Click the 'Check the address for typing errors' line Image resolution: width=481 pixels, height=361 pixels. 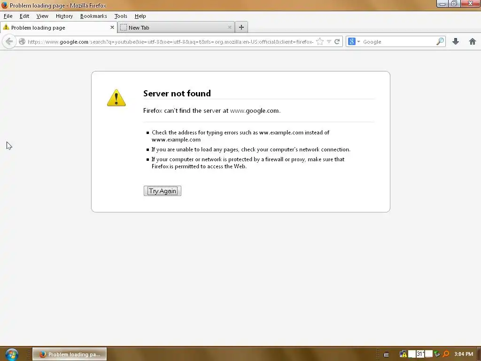click(x=240, y=136)
